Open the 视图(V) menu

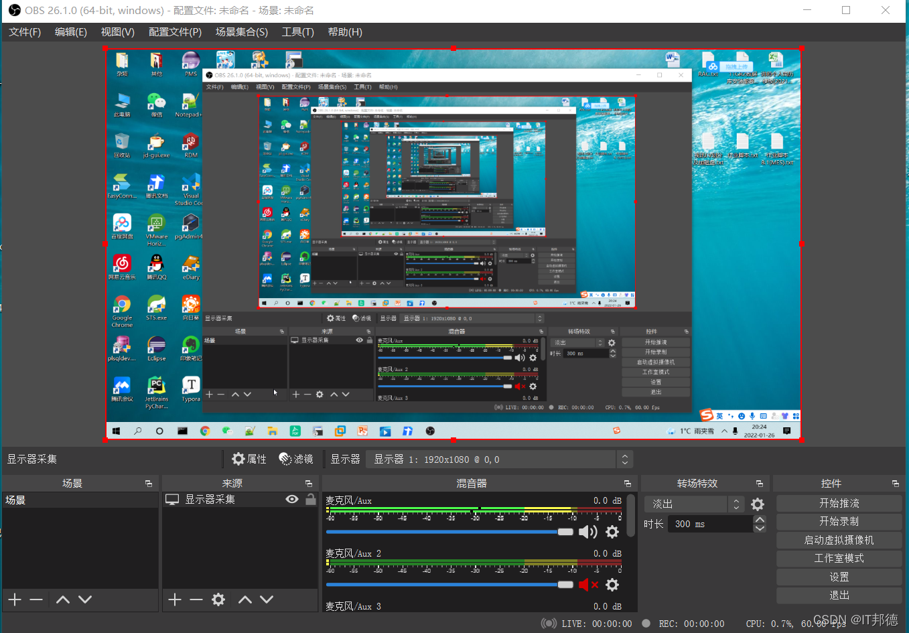pos(118,32)
